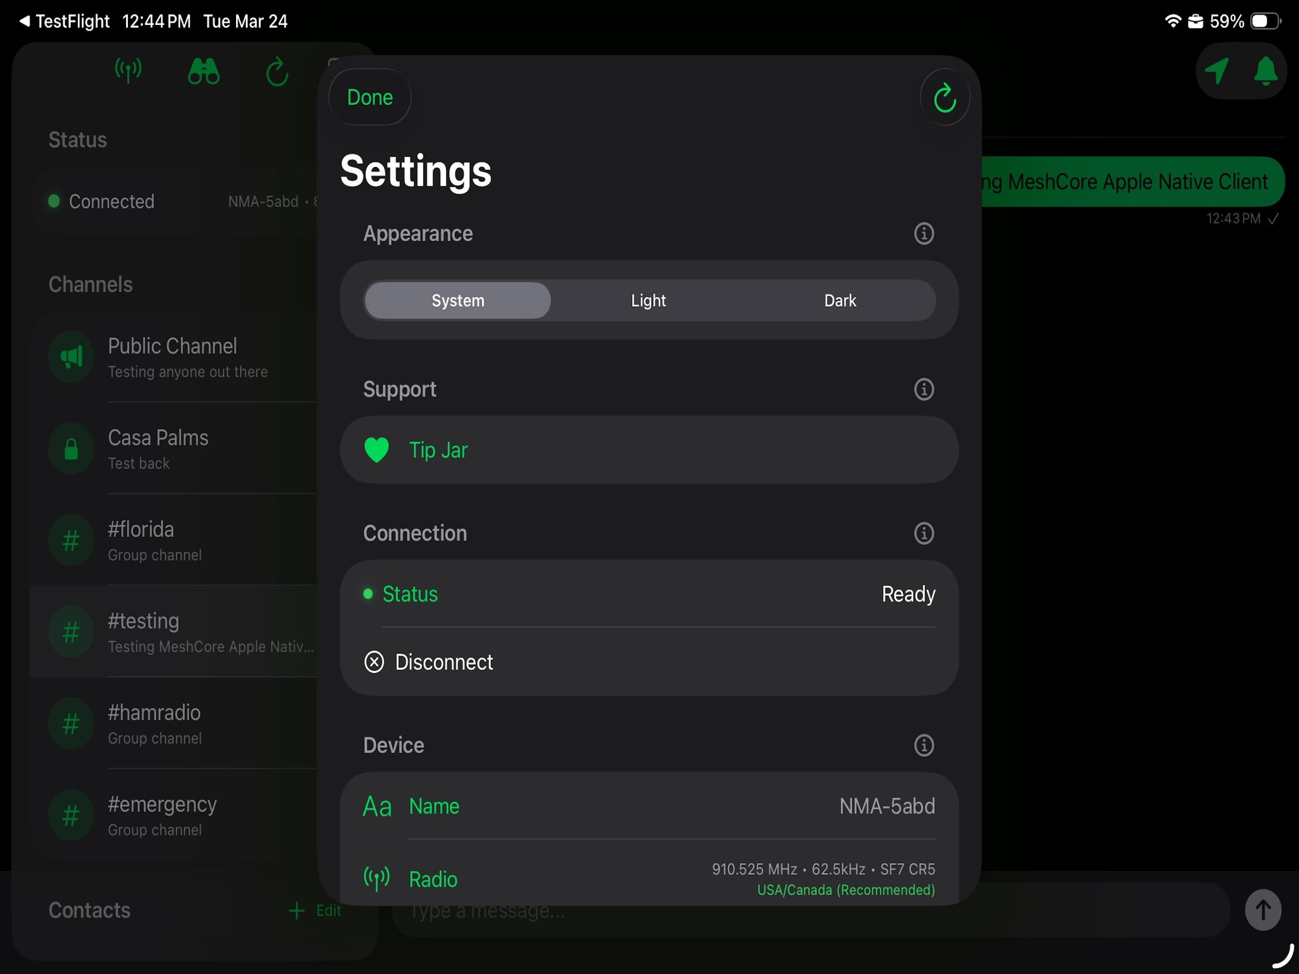The image size is (1299, 974).
Task: Tap the Disconnect X circle icon
Action: click(x=374, y=662)
